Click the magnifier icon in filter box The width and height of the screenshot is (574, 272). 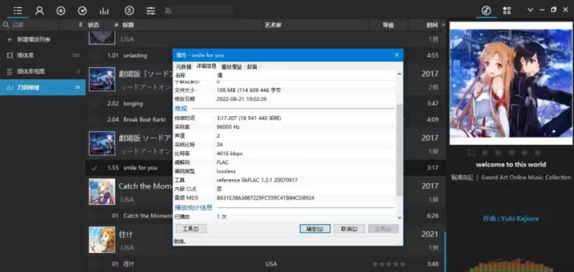[x=6, y=25]
